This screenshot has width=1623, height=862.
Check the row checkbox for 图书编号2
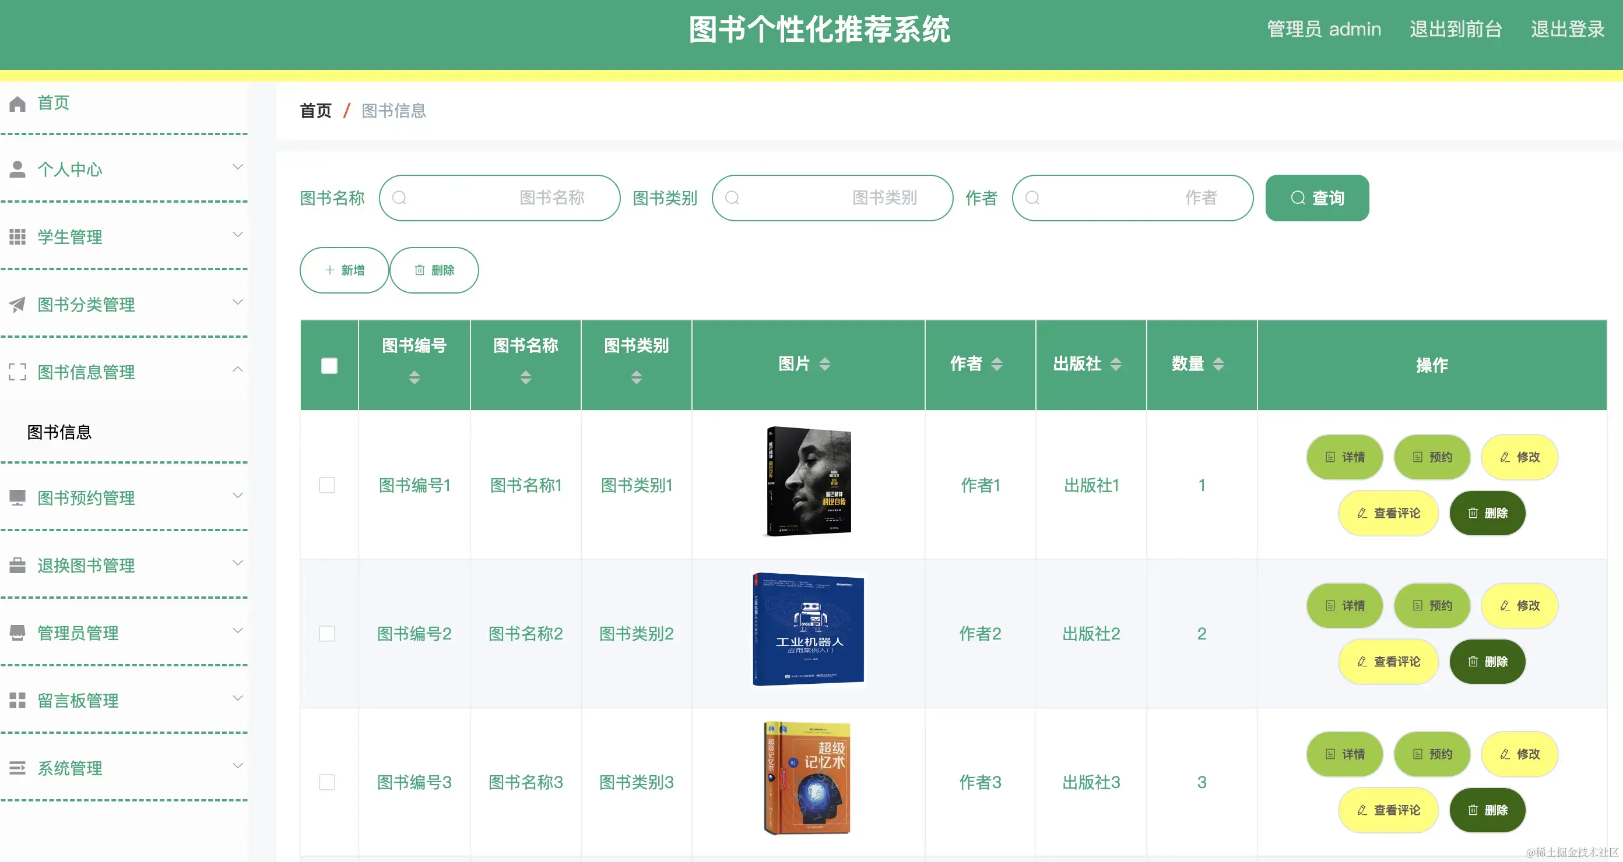click(x=328, y=634)
